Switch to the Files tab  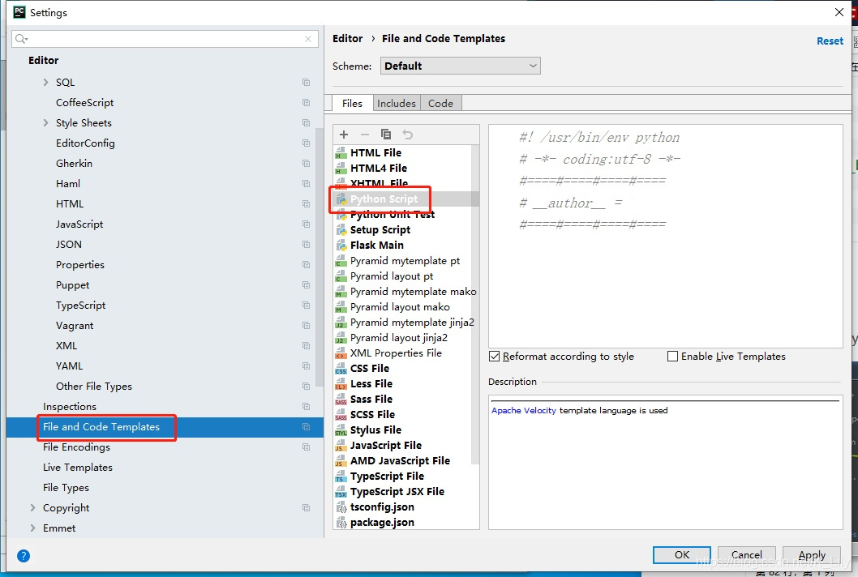(352, 104)
